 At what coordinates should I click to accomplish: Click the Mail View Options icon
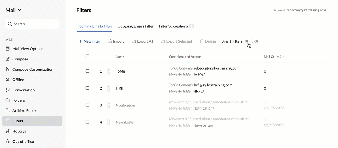tap(8, 49)
